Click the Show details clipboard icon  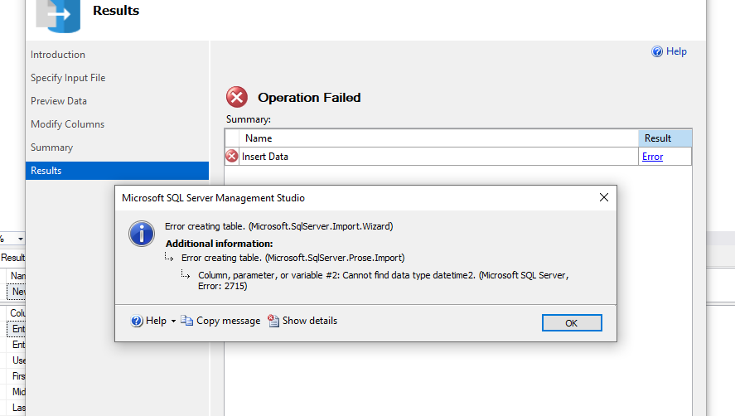[x=273, y=321]
